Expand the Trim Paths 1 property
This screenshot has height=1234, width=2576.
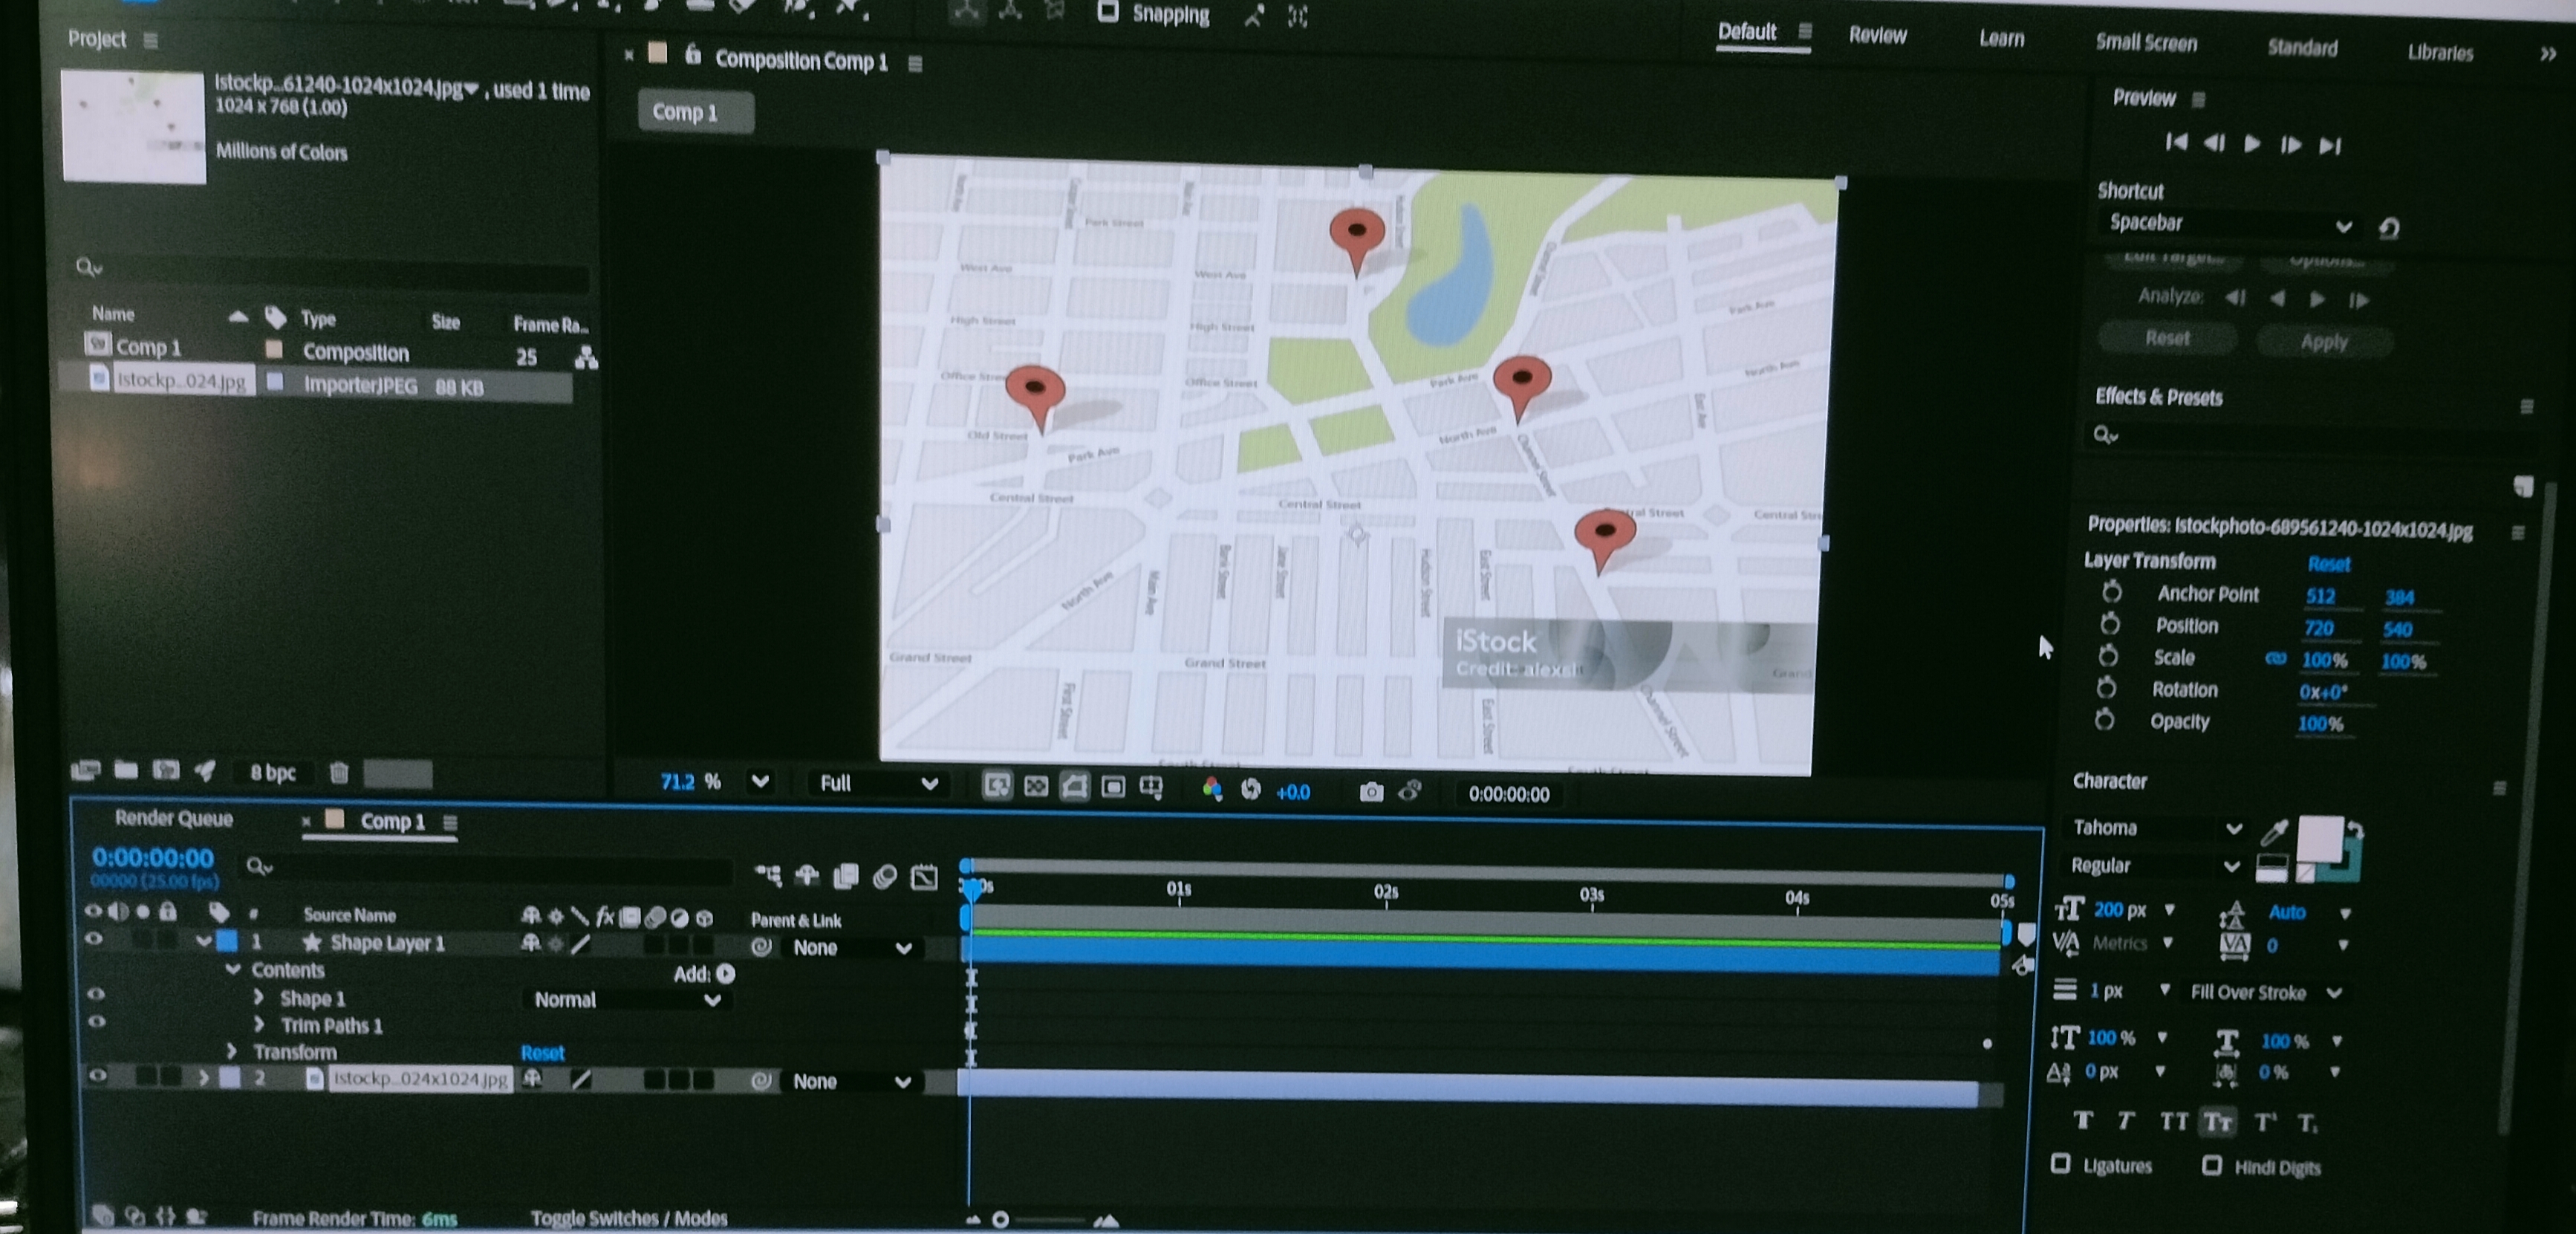click(x=260, y=1024)
